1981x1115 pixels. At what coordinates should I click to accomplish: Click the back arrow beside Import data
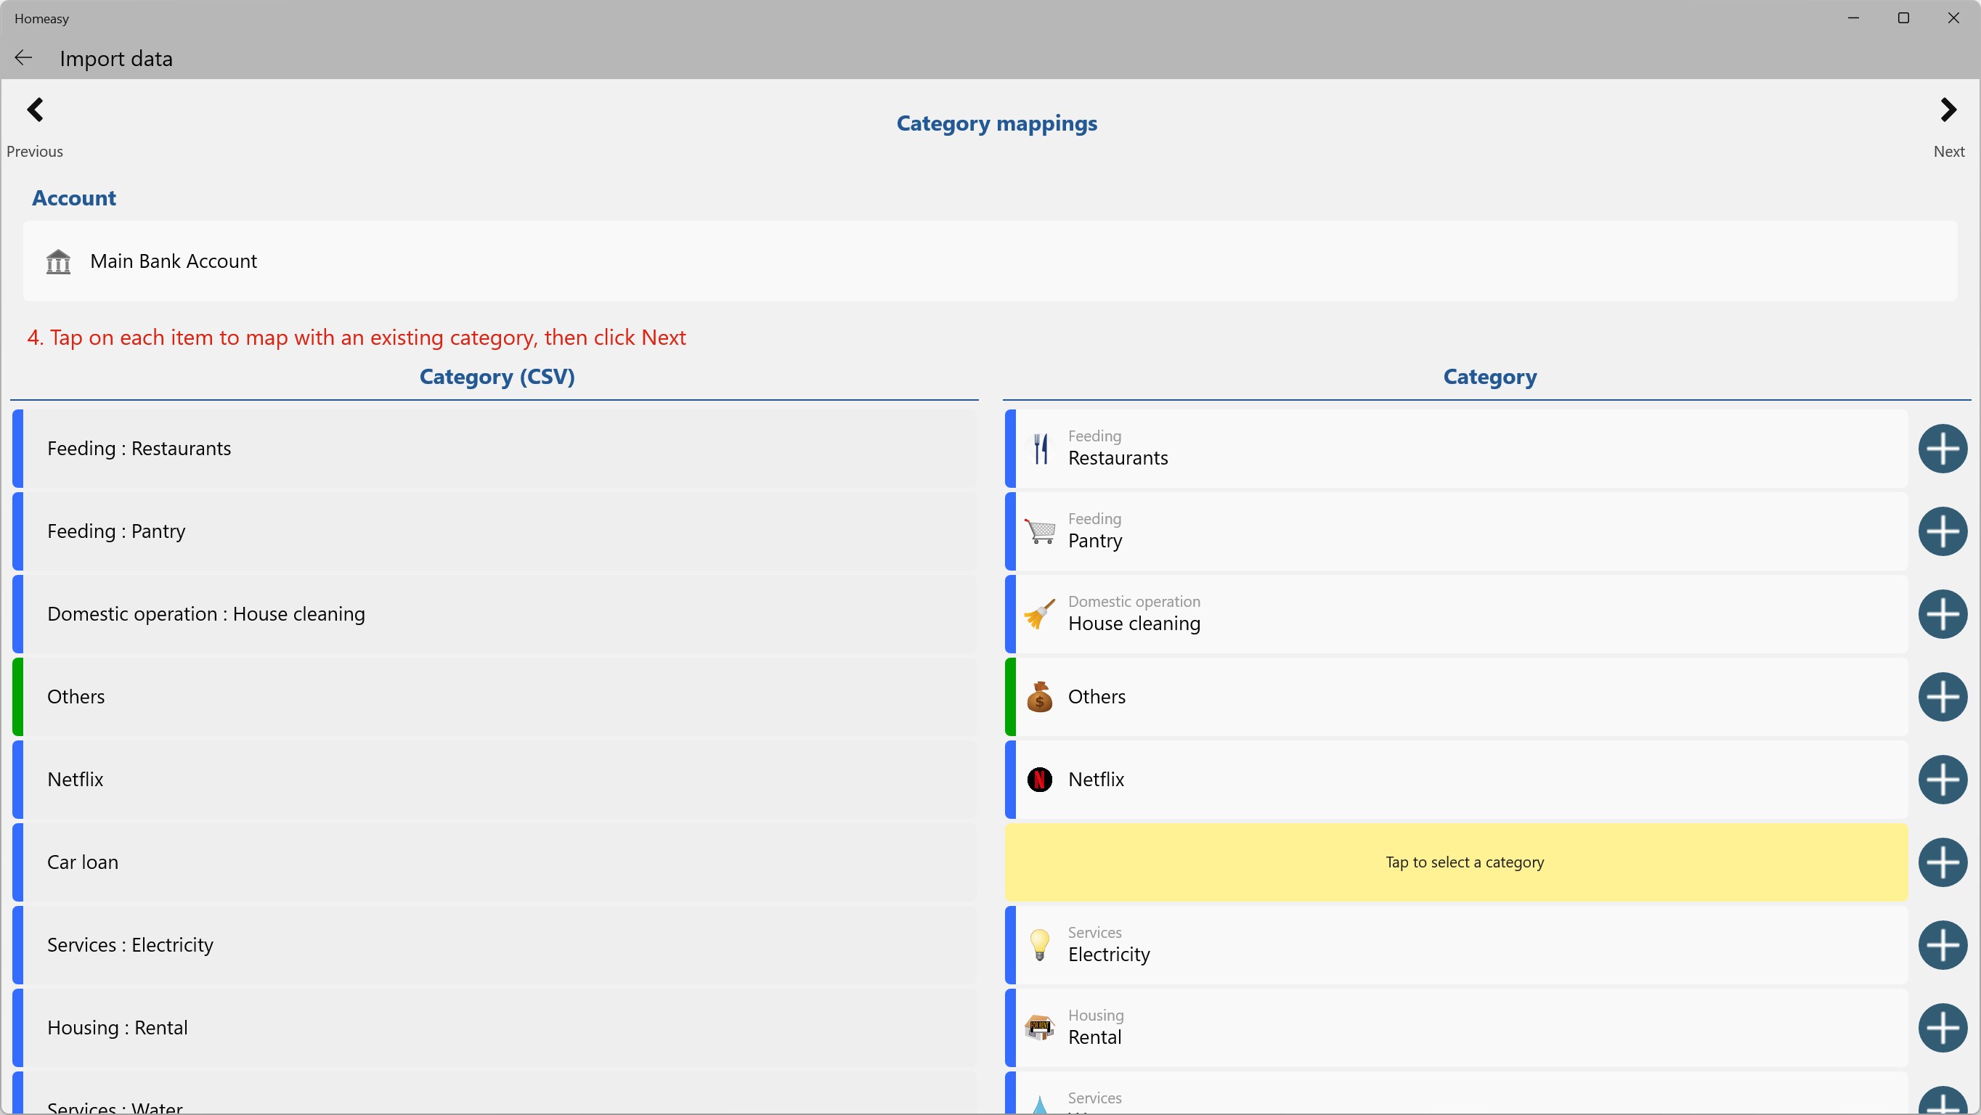click(x=24, y=57)
